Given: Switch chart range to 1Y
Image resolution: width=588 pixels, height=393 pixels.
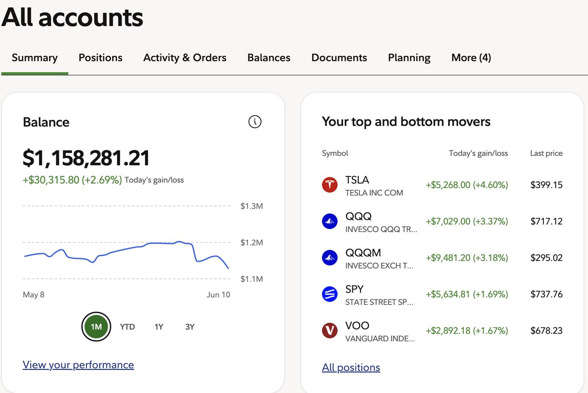Looking at the screenshot, I should pyautogui.click(x=159, y=326).
